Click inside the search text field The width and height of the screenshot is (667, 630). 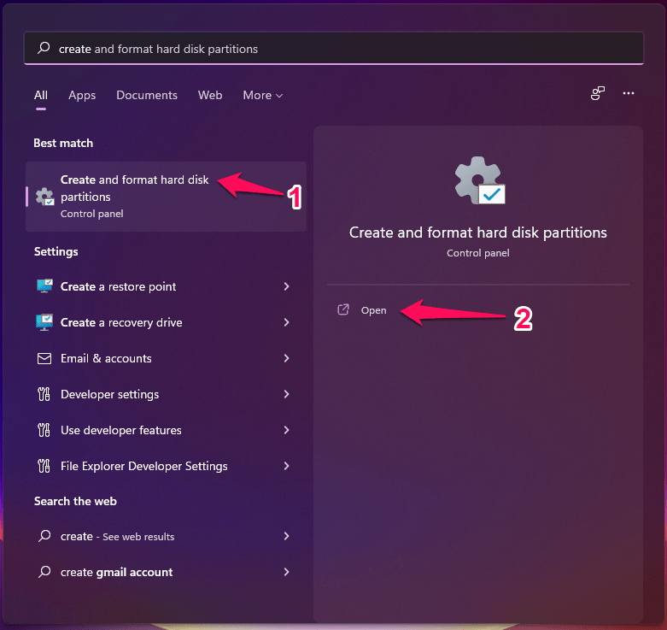(342, 50)
